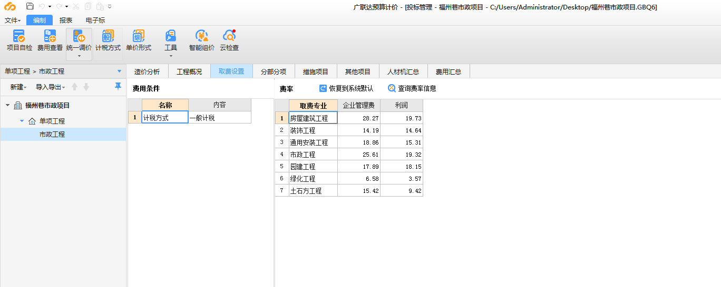Open the 费用汇总 tab

pyautogui.click(x=449, y=71)
